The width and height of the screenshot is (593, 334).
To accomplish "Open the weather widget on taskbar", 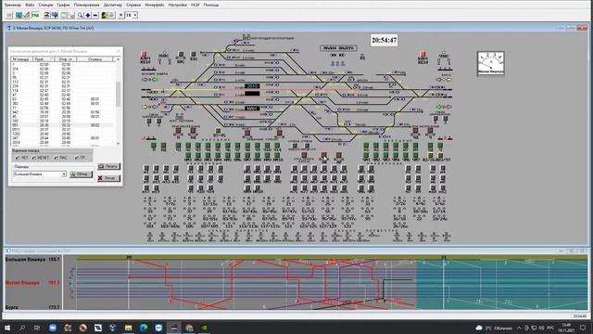I will pyautogui.click(x=493, y=328).
